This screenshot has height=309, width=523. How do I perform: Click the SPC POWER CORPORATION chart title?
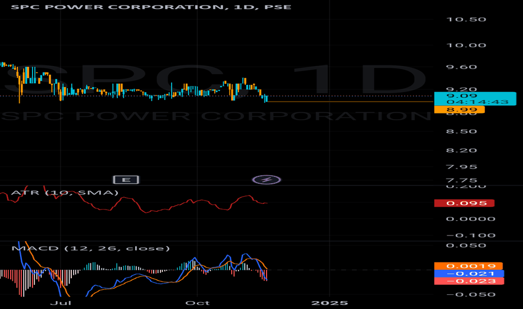151,7
